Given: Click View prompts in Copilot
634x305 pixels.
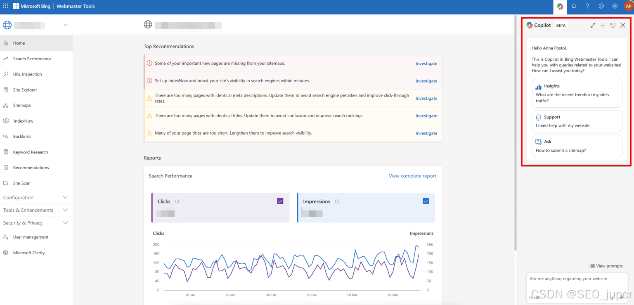Looking at the screenshot, I should [x=606, y=266].
